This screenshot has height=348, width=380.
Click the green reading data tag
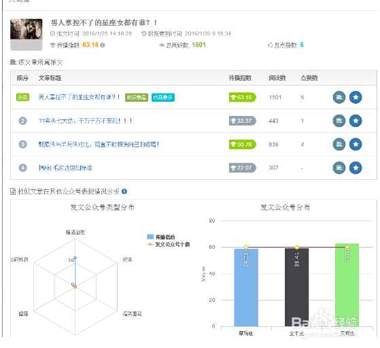(x=137, y=97)
